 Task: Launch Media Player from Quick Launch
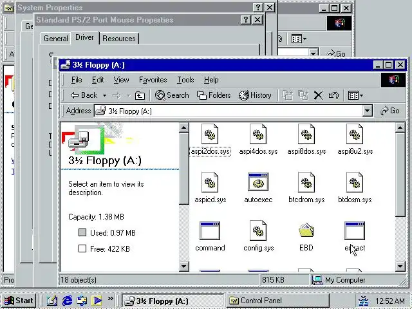tap(97, 301)
